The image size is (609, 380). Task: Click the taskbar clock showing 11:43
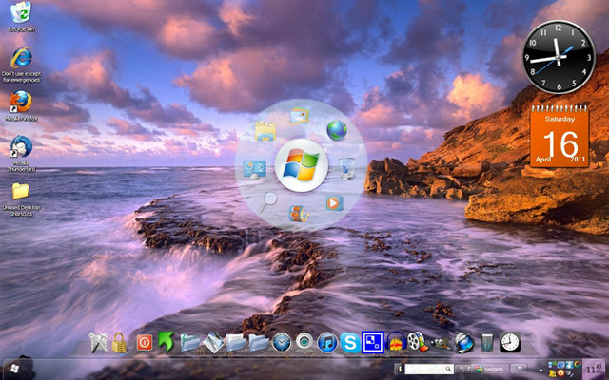(595, 369)
